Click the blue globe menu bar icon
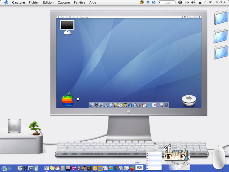The height and width of the screenshot is (172, 229). 154,2
